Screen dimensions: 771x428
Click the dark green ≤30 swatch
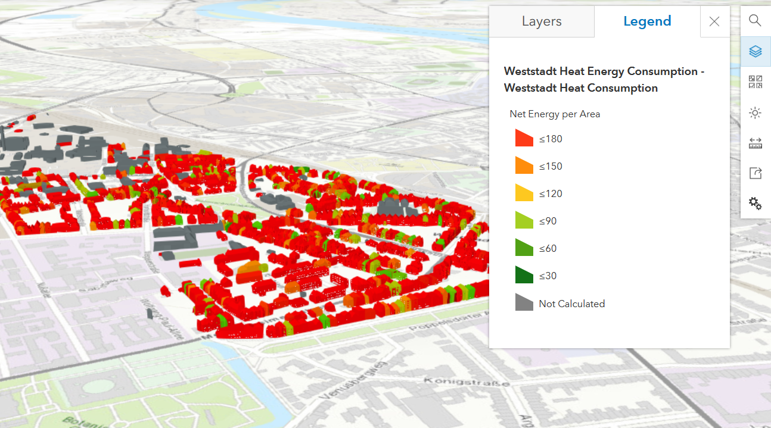[x=524, y=276]
